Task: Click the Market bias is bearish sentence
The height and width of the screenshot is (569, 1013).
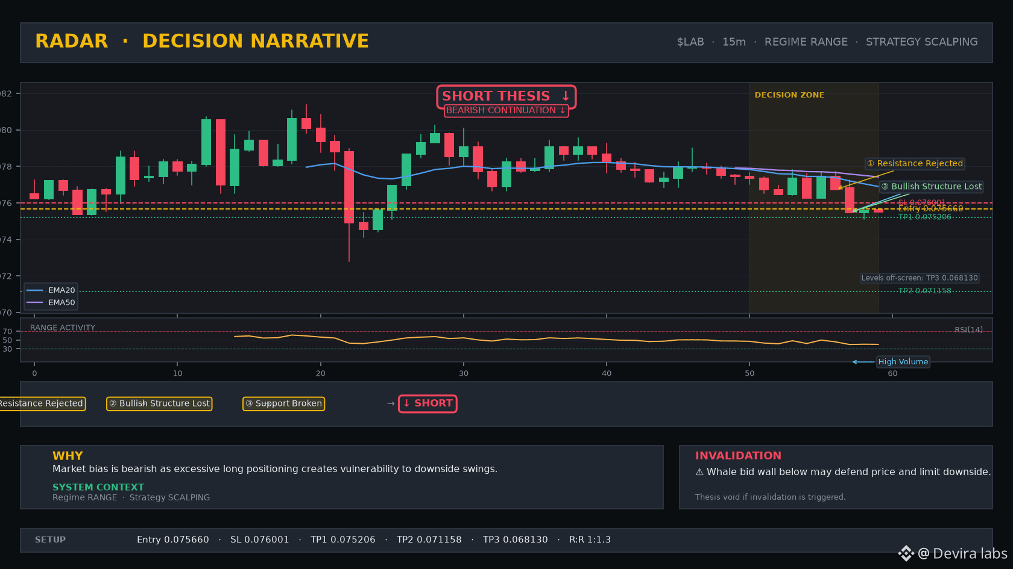Action: [x=275, y=469]
